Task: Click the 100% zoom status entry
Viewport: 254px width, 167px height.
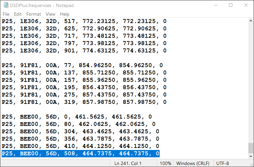Action: (x=165, y=163)
